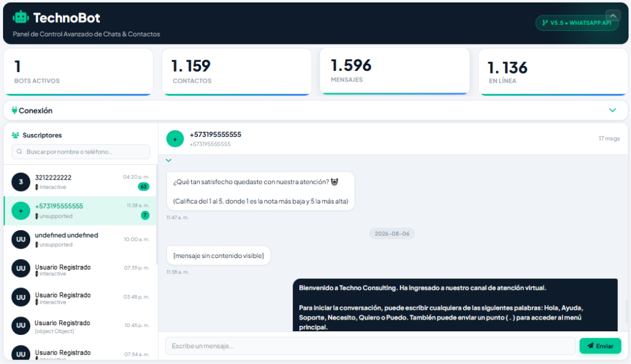Focus the subscriber search field
This screenshot has height=364, width=631.
click(81, 152)
